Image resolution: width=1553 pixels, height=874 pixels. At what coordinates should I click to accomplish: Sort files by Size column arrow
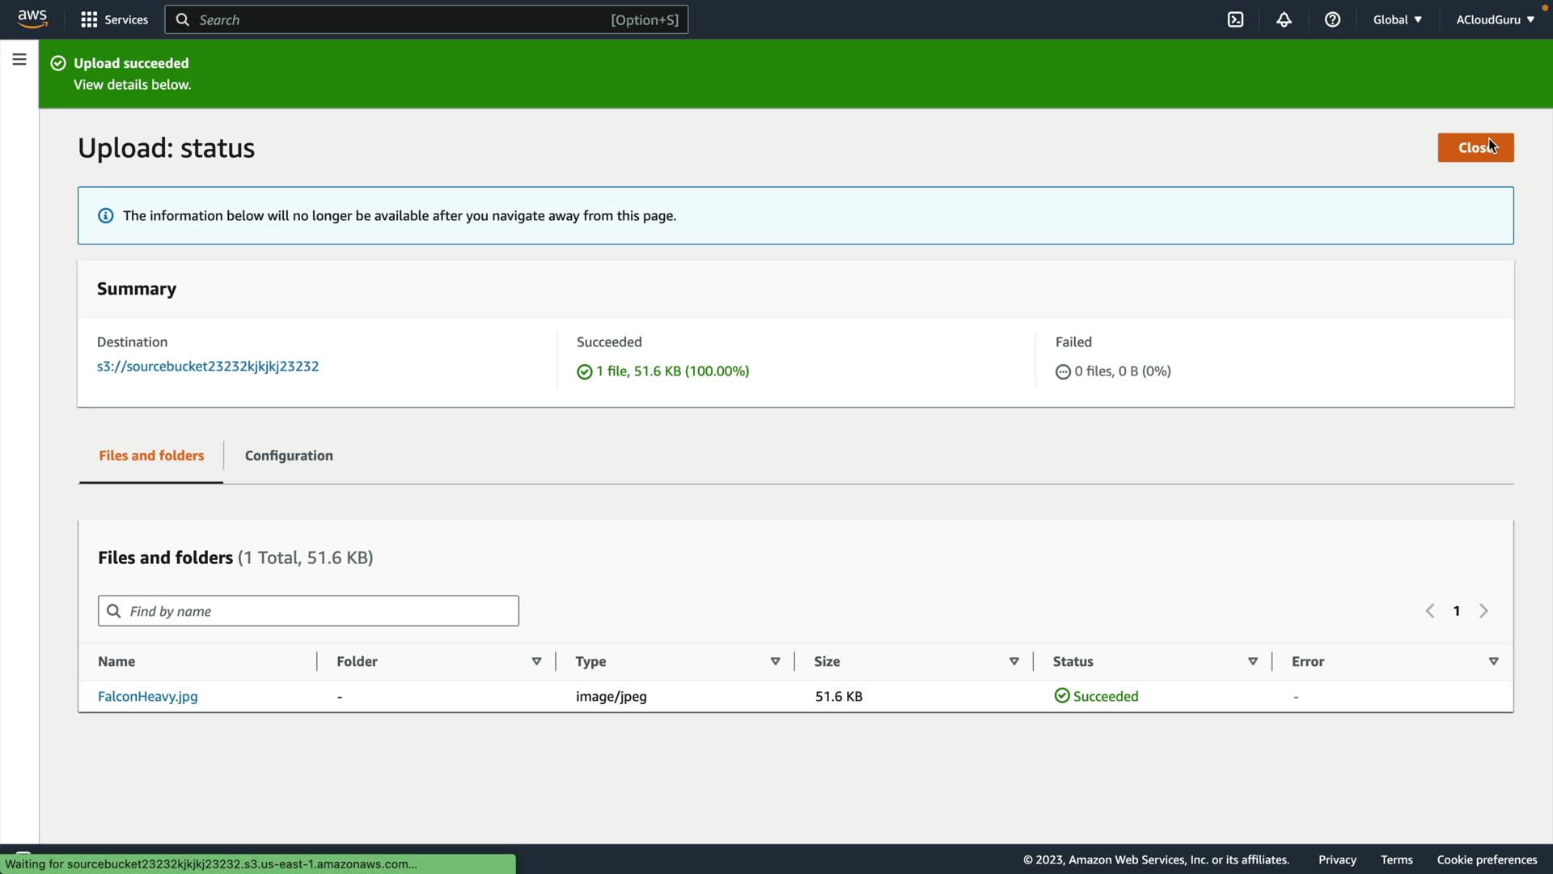click(1013, 661)
